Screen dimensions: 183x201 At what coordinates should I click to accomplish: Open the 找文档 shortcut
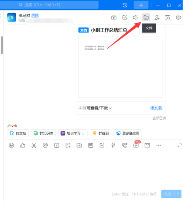coord(18,133)
